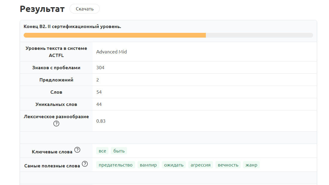329x185 pixels.
Task: Click the useful word «вечность»
Action: tap(228, 165)
